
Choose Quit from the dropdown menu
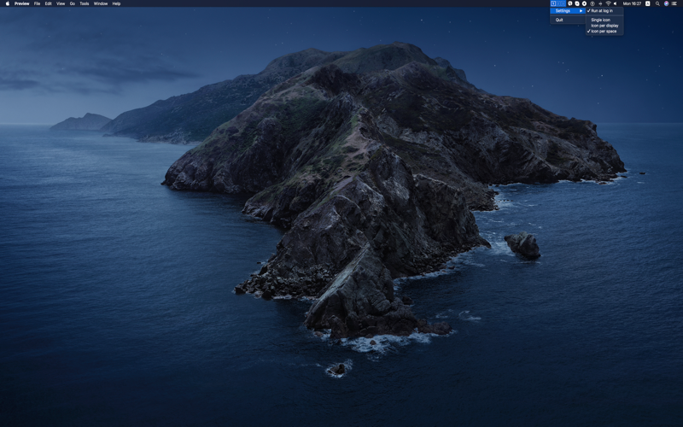point(568,20)
